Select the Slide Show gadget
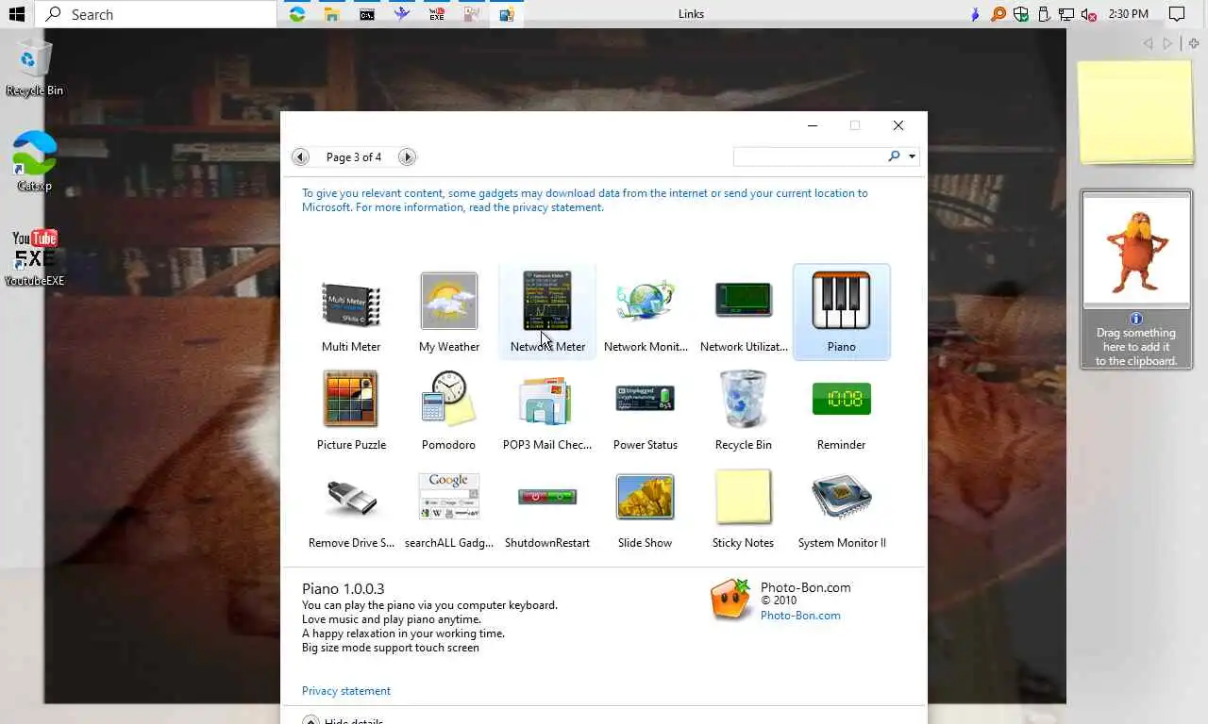Viewport: 1208px width, 724px height. [x=646, y=509]
